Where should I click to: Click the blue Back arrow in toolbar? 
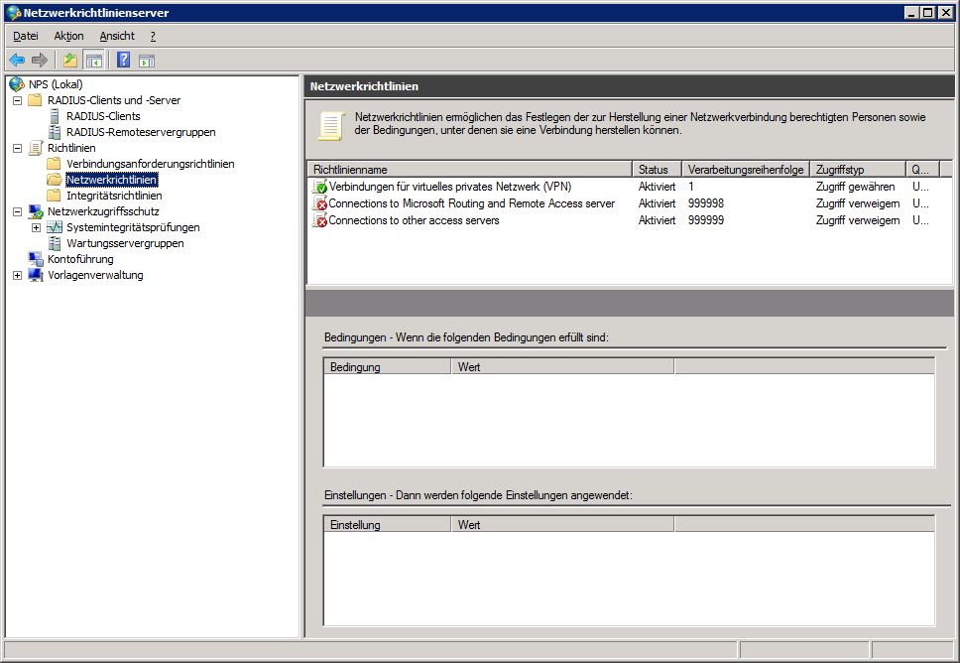click(17, 60)
